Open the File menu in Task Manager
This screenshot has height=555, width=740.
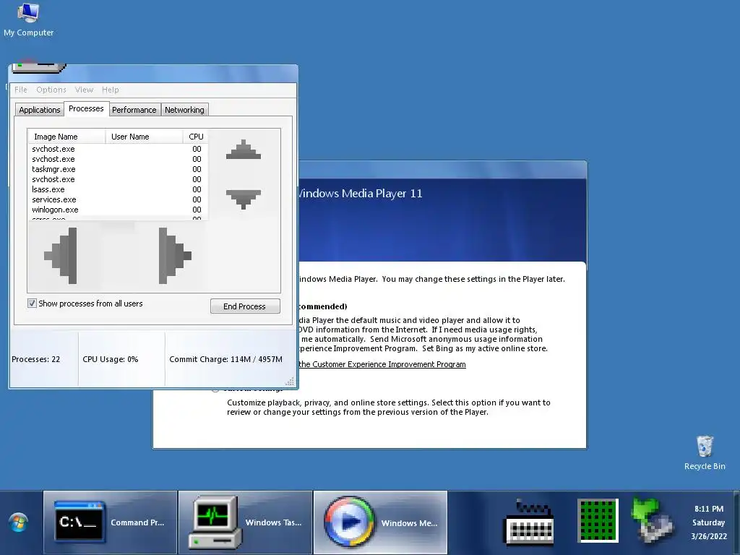pyautogui.click(x=21, y=90)
